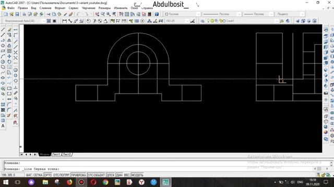Switch to the Лист2 layout tab
This screenshot has width=334, height=187.
67,155
